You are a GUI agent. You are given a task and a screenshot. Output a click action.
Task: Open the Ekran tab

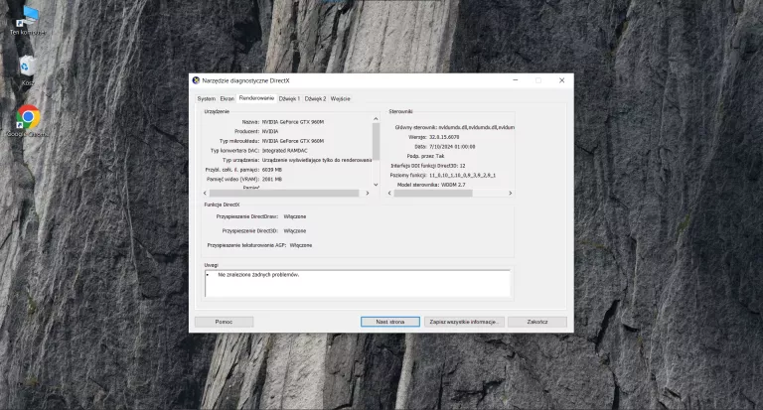pos(228,99)
